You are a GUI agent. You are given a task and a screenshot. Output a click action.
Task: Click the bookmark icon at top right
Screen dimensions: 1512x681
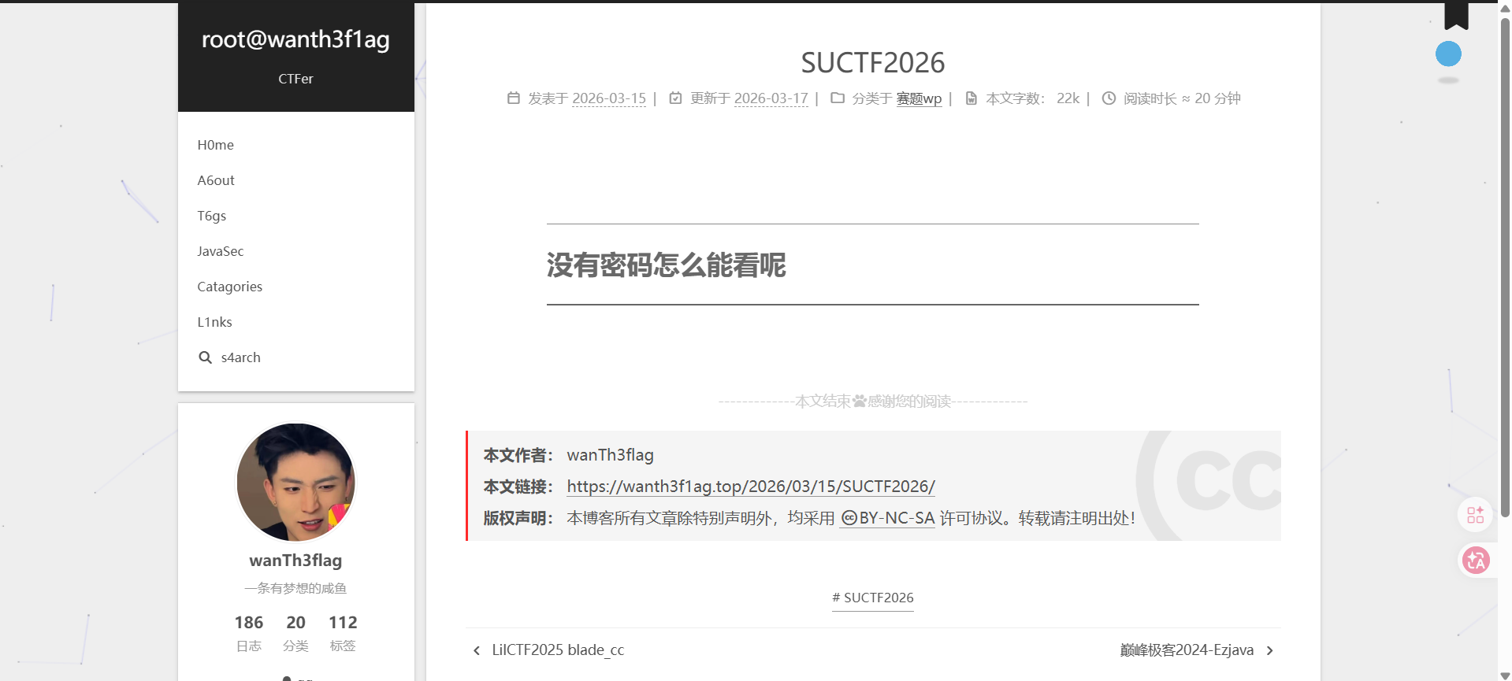1456,14
